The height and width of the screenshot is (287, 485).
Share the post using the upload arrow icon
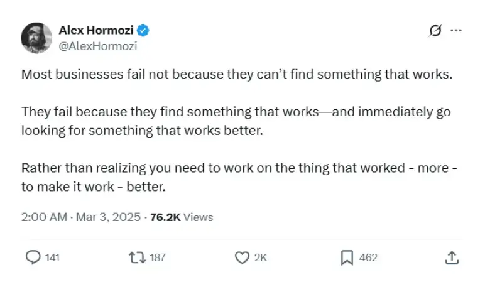452,257
